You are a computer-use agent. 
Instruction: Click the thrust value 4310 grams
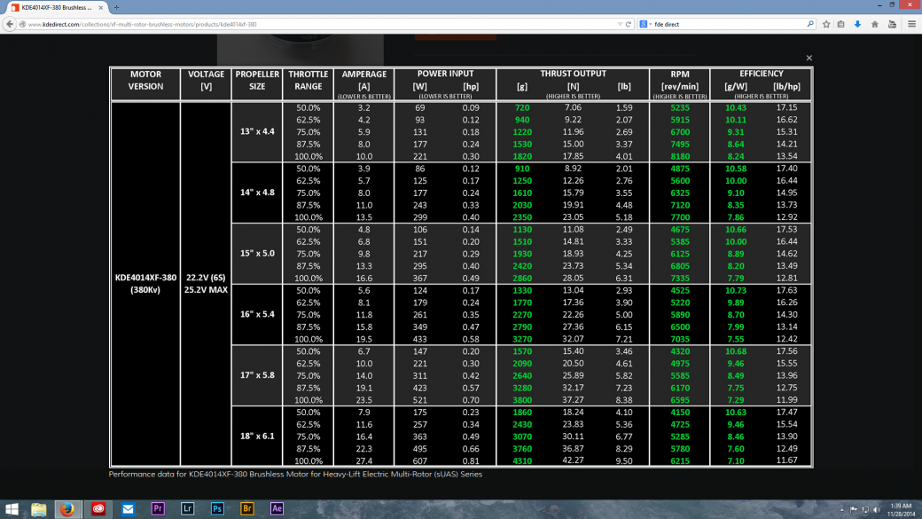(522, 460)
